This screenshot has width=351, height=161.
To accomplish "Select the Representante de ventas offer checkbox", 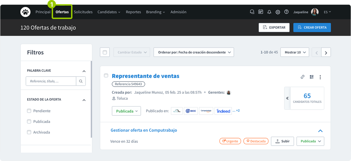I will coord(106,75).
